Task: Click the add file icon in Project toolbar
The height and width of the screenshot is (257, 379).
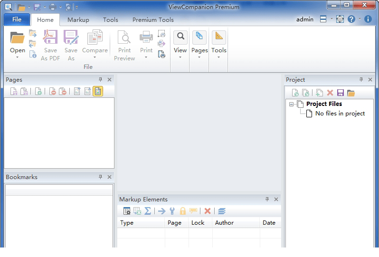Action: click(319, 93)
